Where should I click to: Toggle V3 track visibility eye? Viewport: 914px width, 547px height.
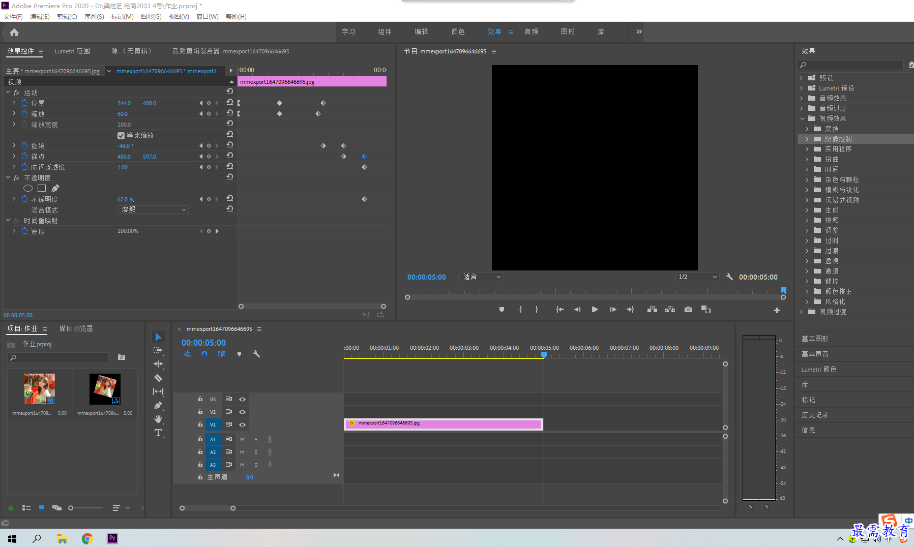(x=243, y=399)
